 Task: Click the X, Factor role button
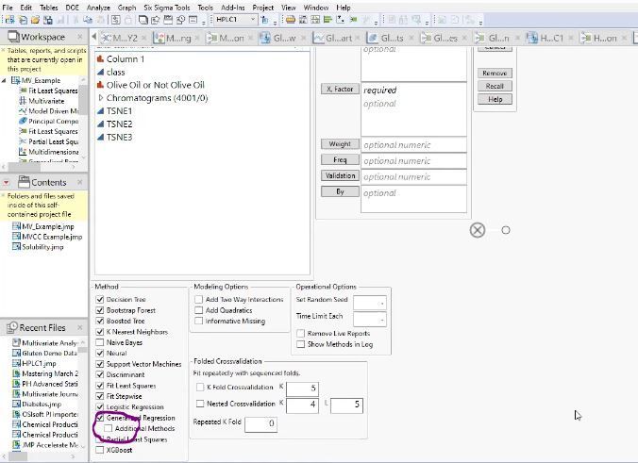[340, 89]
